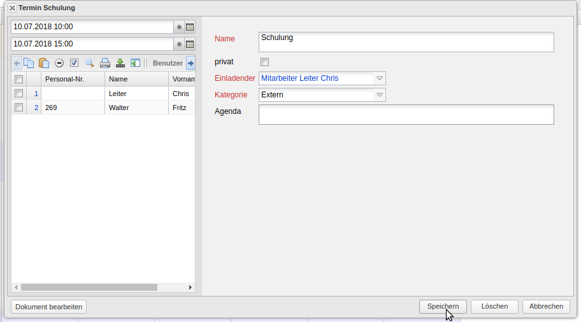Click the magnifier search icon
The height and width of the screenshot is (322, 581).
click(89, 63)
